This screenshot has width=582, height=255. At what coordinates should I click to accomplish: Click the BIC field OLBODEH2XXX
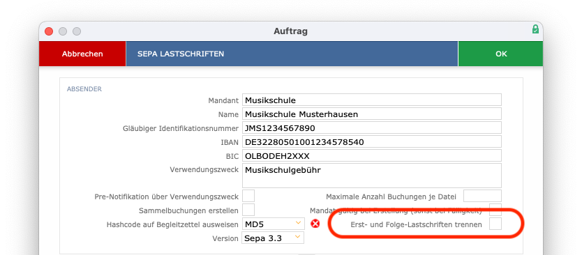tap(372, 155)
